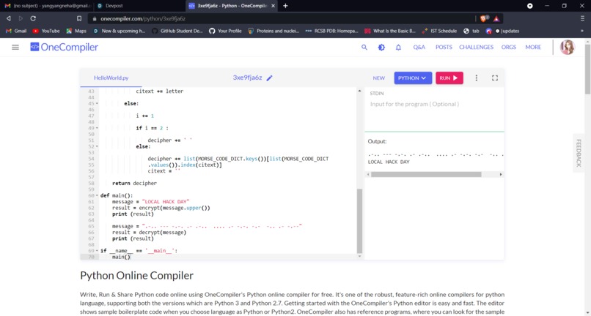This screenshot has width=591, height=316.
Task: Switch to the Gmail (no subject) browser tab
Action: [48, 6]
